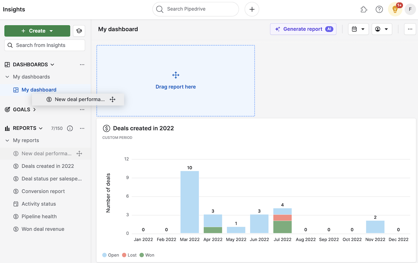Open the sales assistant lightbulb icon

click(395, 9)
